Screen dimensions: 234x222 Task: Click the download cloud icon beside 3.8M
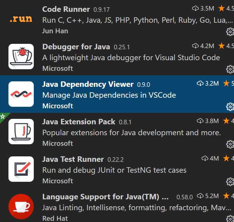pos(200,121)
